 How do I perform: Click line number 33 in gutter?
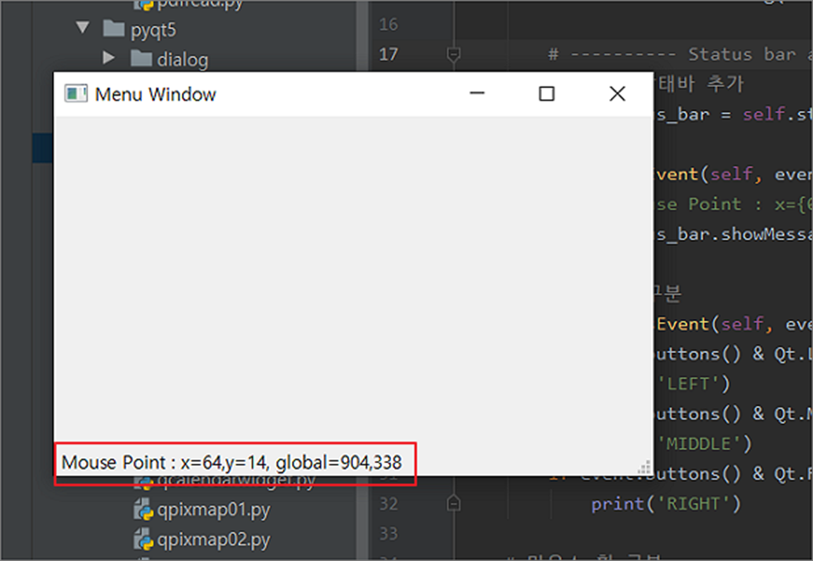click(388, 533)
